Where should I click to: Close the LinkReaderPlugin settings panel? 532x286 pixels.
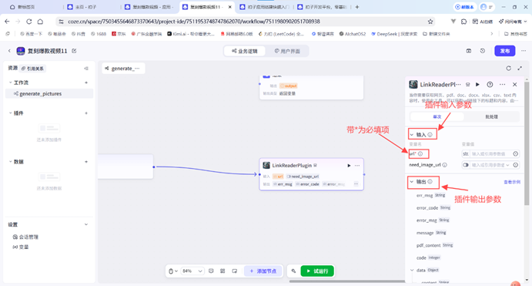(515, 84)
